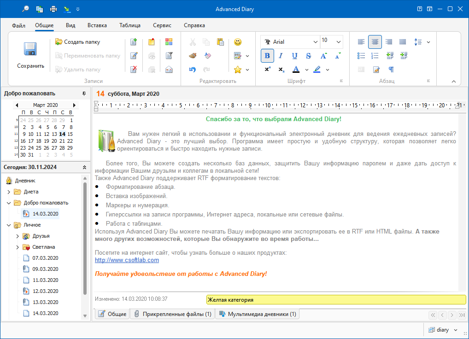The width and height of the screenshot is (469, 339).
Task: Click the bulleted list icon
Action: pyautogui.click(x=361, y=56)
